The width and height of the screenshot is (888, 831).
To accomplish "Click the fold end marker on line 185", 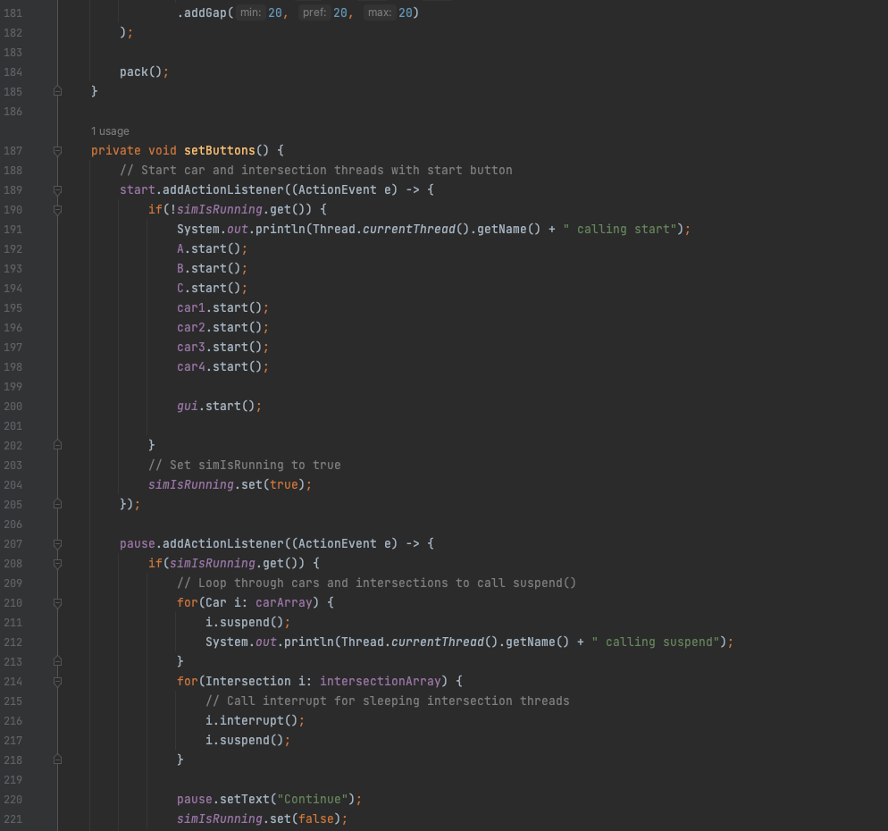I will tap(57, 91).
